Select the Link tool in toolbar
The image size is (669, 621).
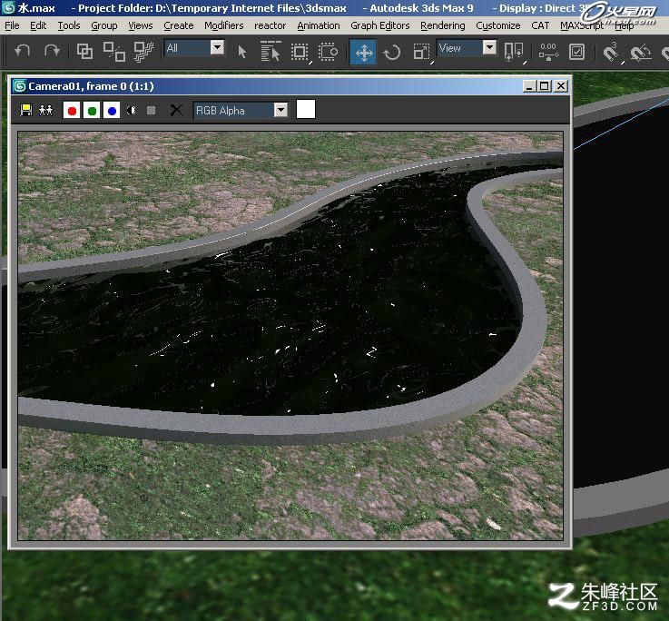pyautogui.click(x=84, y=52)
